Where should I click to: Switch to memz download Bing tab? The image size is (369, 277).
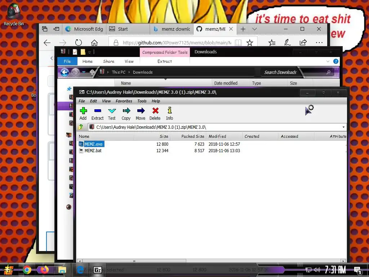click(x=171, y=29)
